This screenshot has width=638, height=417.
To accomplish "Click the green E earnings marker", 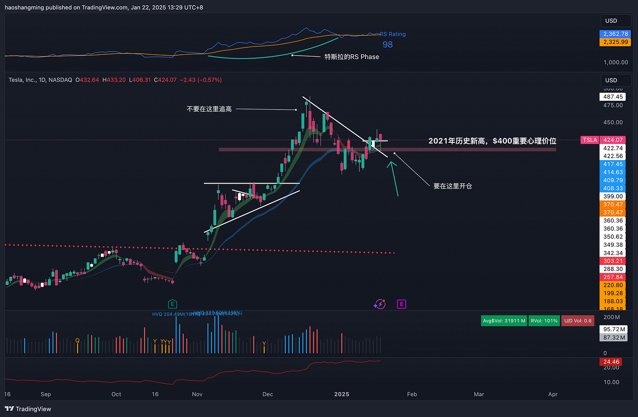I will [x=172, y=304].
